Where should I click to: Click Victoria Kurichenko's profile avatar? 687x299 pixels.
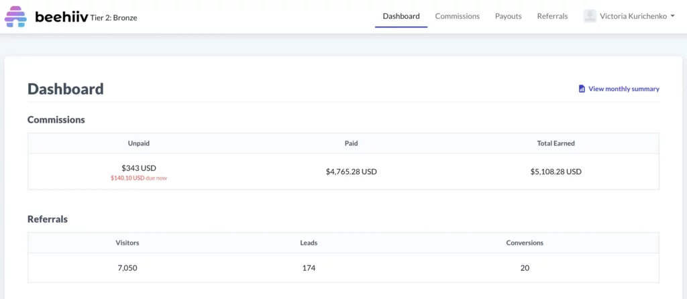coord(590,16)
